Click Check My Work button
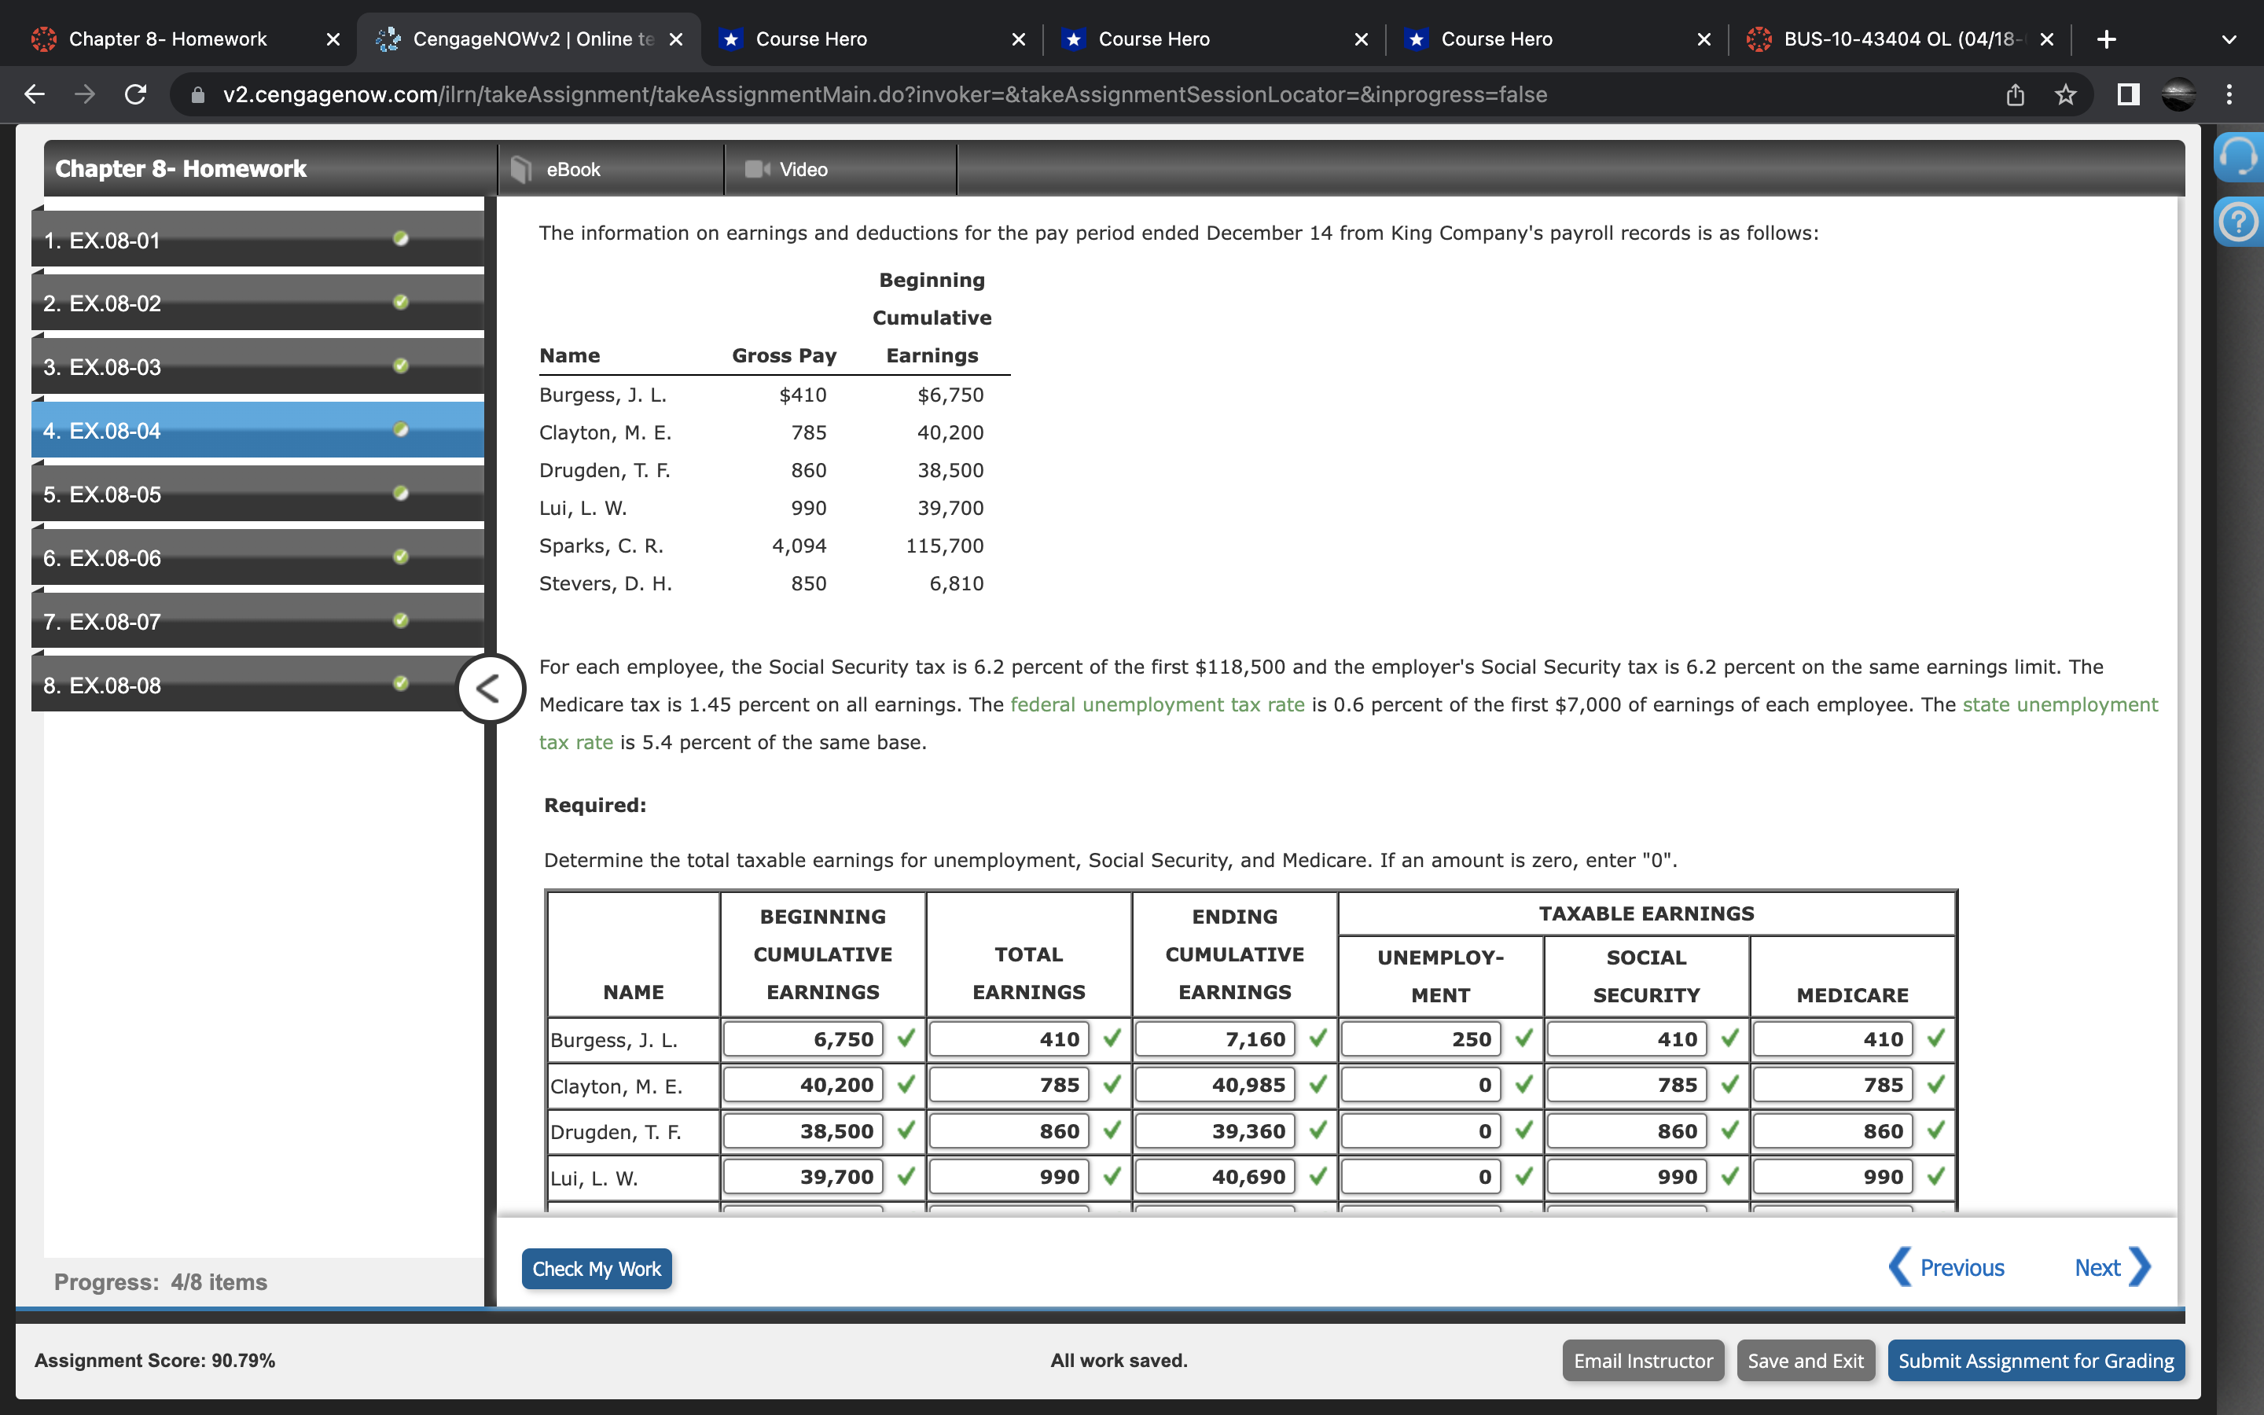The height and width of the screenshot is (1415, 2264). coord(596,1269)
